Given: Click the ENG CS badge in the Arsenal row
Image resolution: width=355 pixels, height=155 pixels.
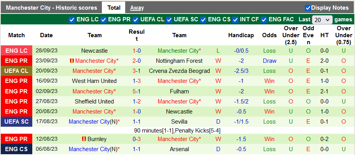Looking at the screenshot, I should (17, 149).
